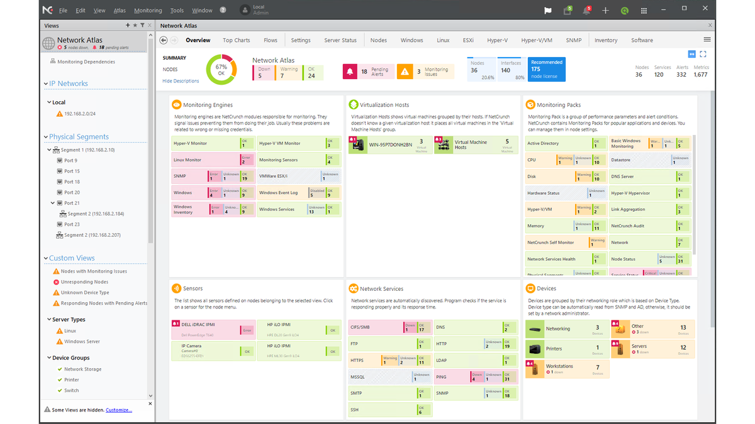Click the filter icon in the Views header
This screenshot has width=755, height=424.
point(143,25)
